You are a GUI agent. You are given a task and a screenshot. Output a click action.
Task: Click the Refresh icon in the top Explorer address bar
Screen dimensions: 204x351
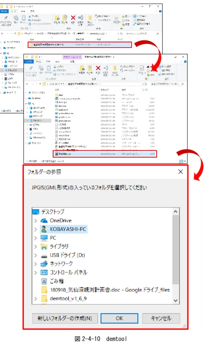pos(122,34)
